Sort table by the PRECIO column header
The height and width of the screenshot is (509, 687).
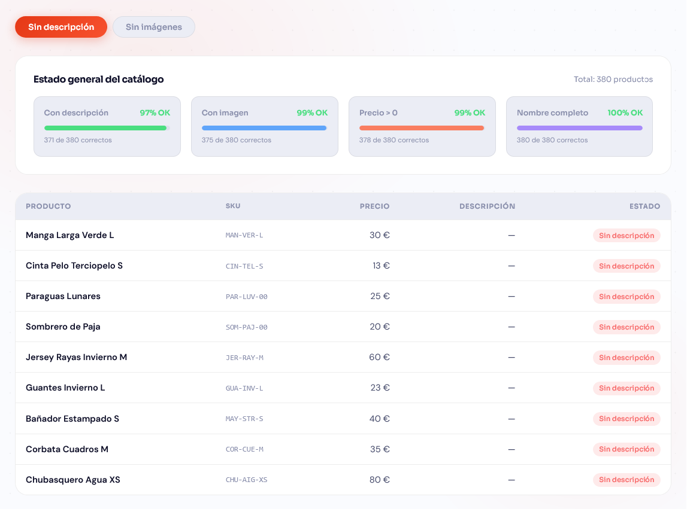tap(374, 206)
